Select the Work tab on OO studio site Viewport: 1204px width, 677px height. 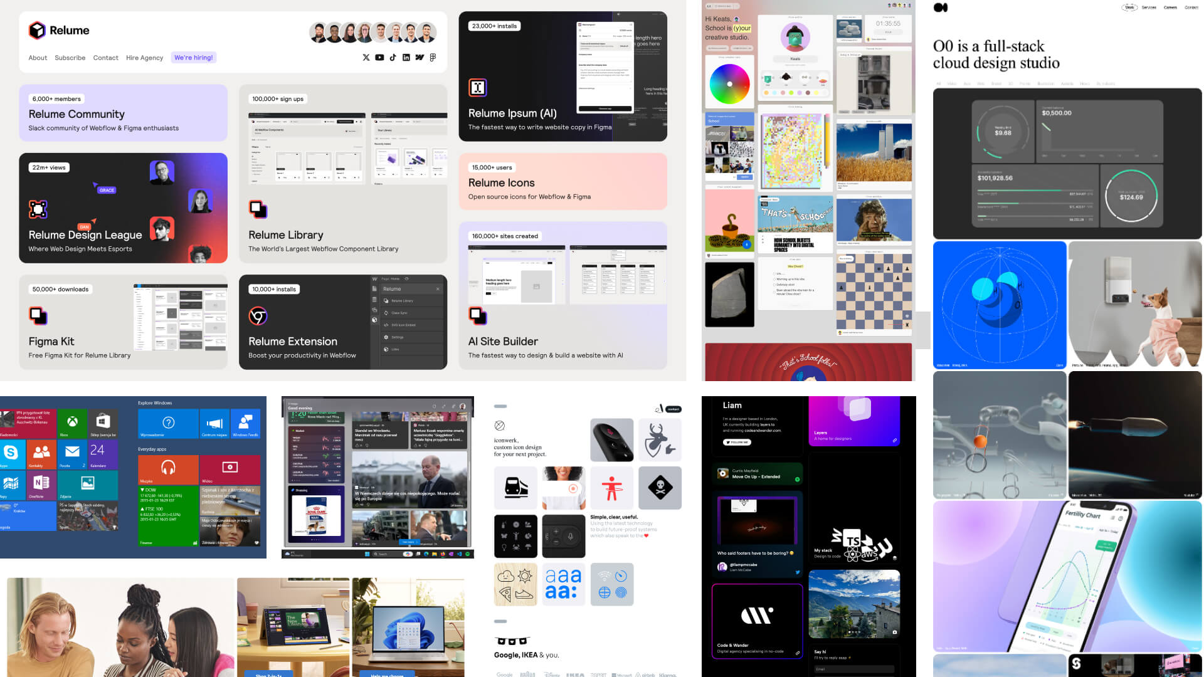pos(1129,8)
